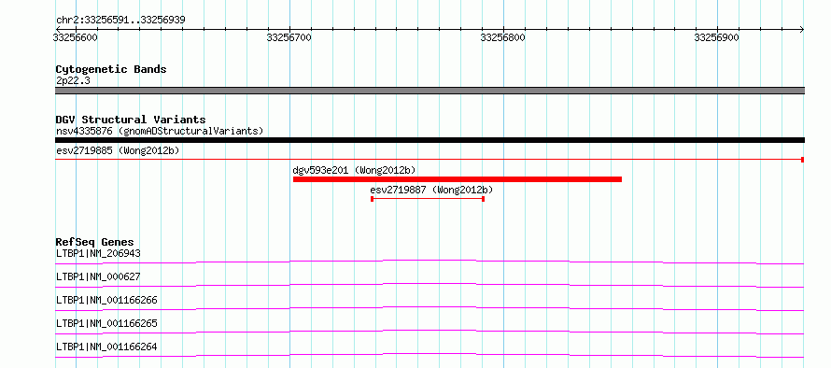The width and height of the screenshot is (831, 368).
Task: Click the chr2:33256591..33256939 region label
Action: coord(120,21)
